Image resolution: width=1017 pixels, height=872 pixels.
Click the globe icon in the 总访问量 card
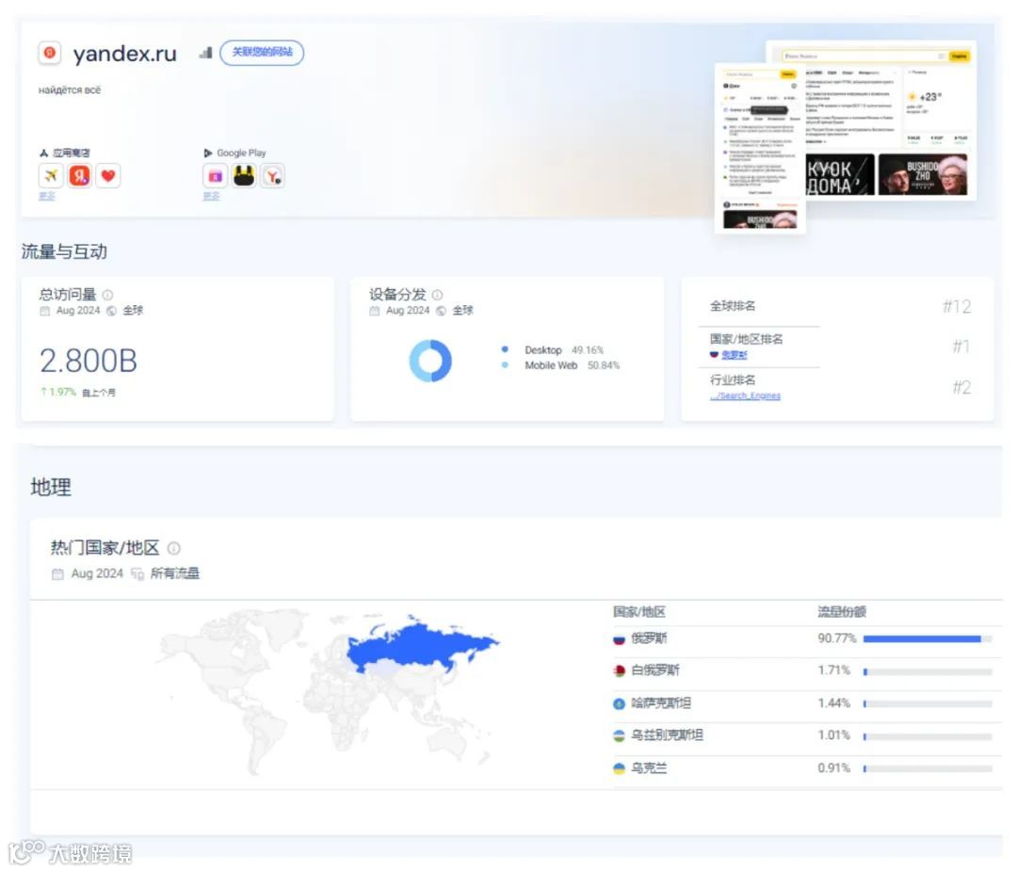(111, 311)
